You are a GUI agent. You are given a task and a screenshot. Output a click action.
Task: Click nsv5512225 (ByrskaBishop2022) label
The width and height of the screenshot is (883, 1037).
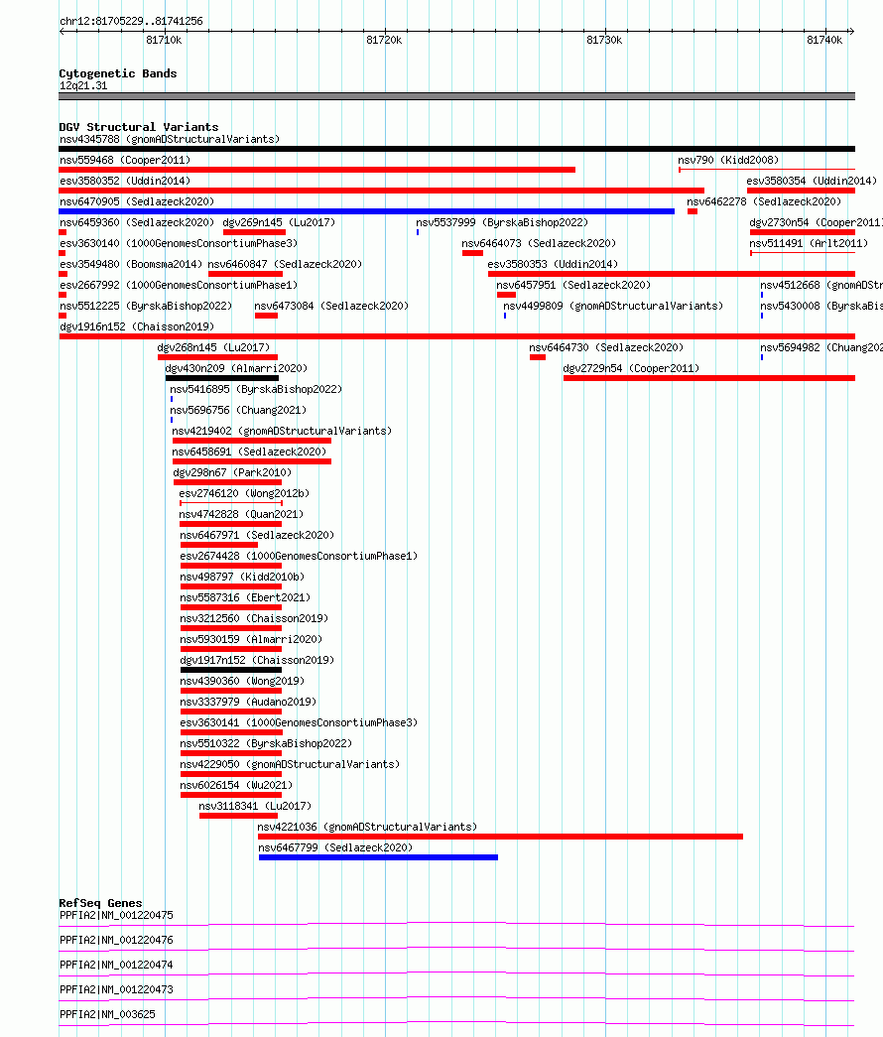point(146,307)
